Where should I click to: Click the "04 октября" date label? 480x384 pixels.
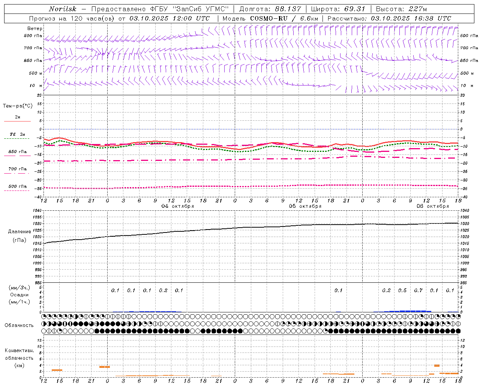[x=178, y=206]
